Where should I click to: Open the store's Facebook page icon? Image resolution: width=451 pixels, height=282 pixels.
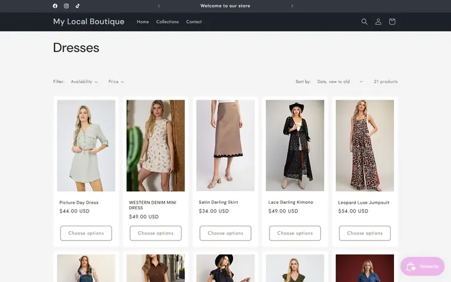[55, 6]
